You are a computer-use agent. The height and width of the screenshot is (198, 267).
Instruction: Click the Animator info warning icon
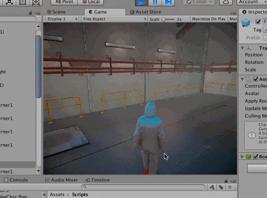point(252,136)
